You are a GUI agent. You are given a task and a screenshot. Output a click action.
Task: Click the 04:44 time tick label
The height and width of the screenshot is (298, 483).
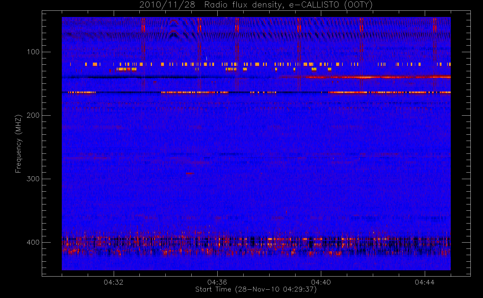425,282
